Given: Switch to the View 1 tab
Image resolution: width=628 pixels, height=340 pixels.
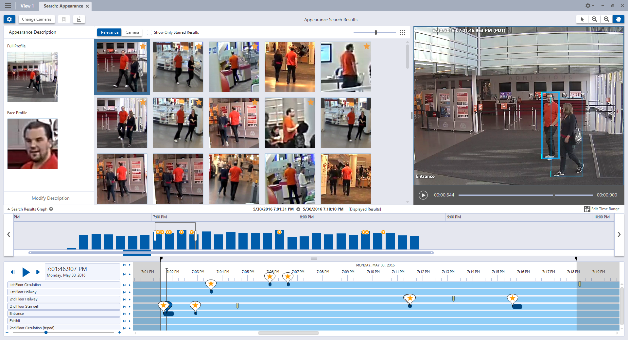Looking at the screenshot, I should (x=27, y=6).
